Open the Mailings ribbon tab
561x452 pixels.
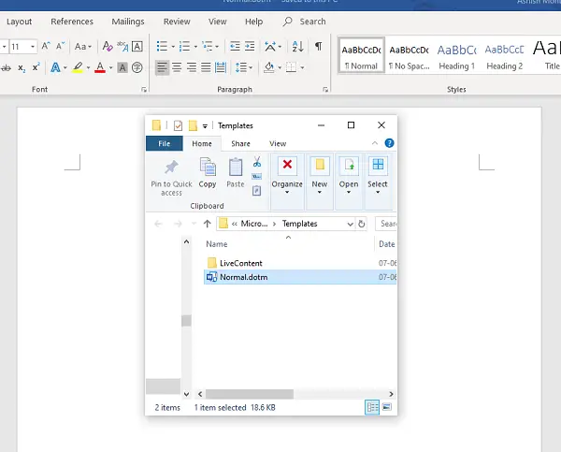128,22
